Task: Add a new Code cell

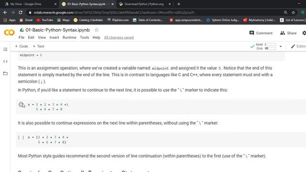Action: click(22, 46)
